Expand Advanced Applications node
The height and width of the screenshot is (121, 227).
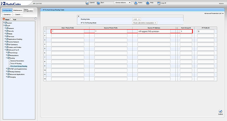7,74
